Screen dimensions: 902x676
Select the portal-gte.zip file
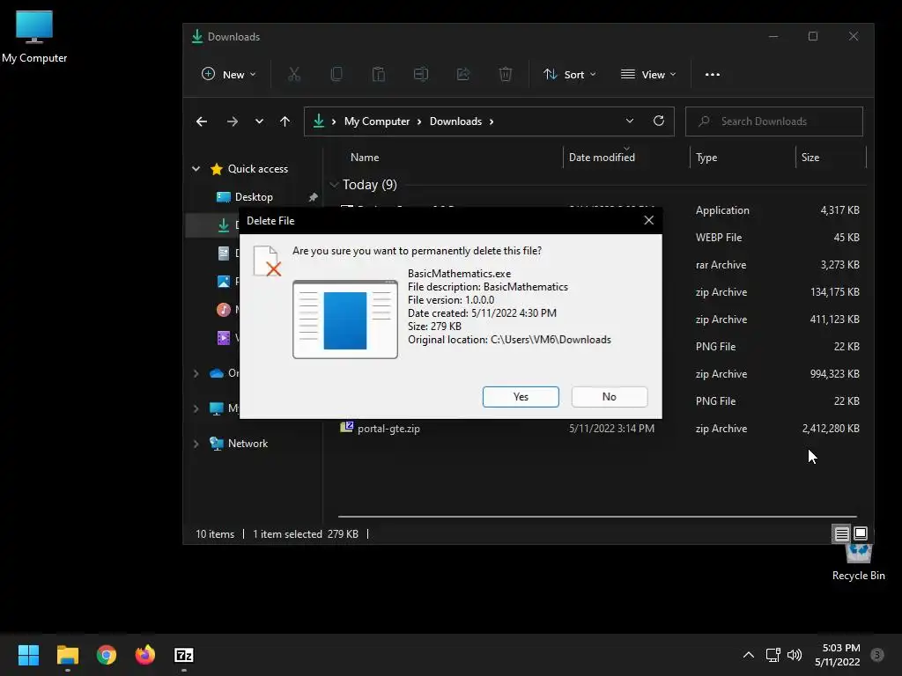click(388, 429)
